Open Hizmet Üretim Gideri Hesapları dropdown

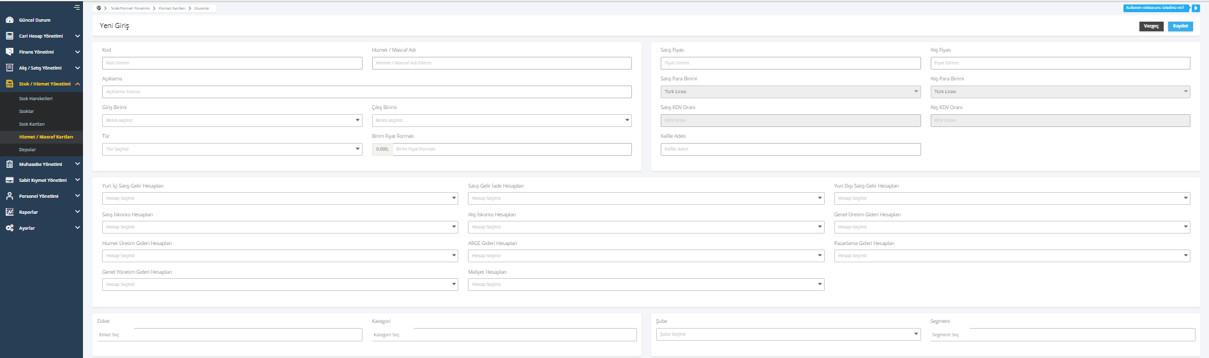(280, 255)
